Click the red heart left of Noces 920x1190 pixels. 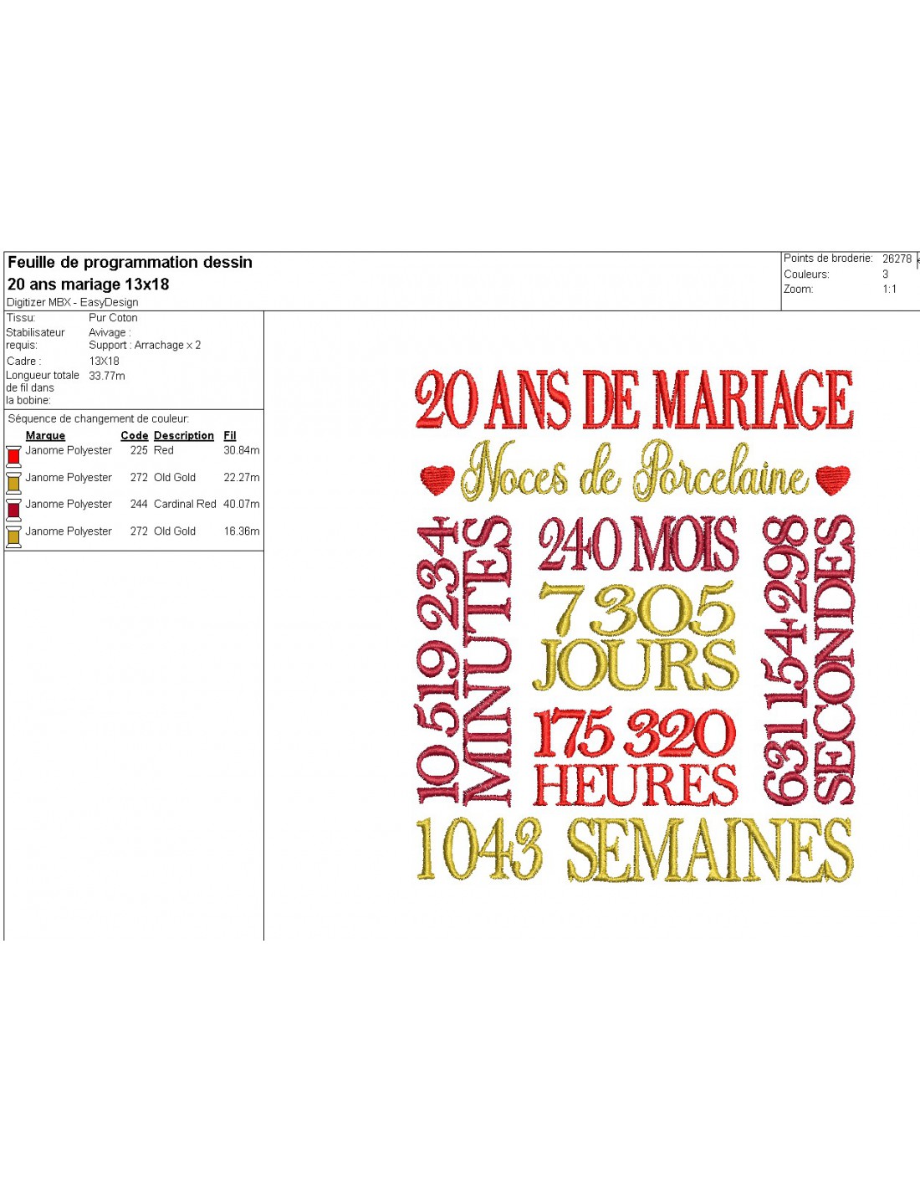tap(437, 480)
